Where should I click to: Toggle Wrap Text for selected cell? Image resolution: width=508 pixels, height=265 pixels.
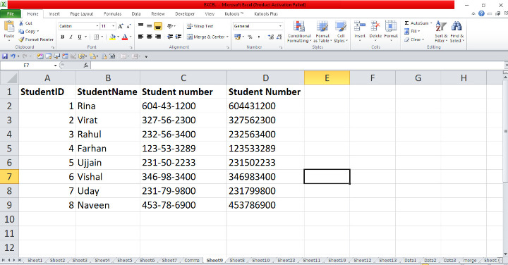[x=200, y=26]
